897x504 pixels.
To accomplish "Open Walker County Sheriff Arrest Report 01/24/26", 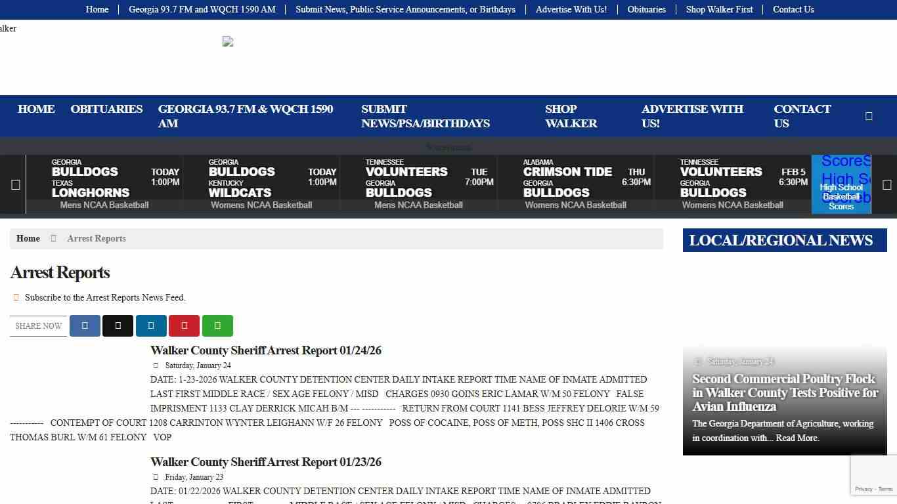I will point(266,350).
